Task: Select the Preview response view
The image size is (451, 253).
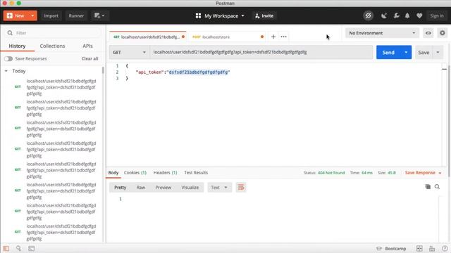Action: 163,188
